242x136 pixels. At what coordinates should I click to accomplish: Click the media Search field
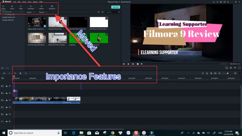pos(111,12)
